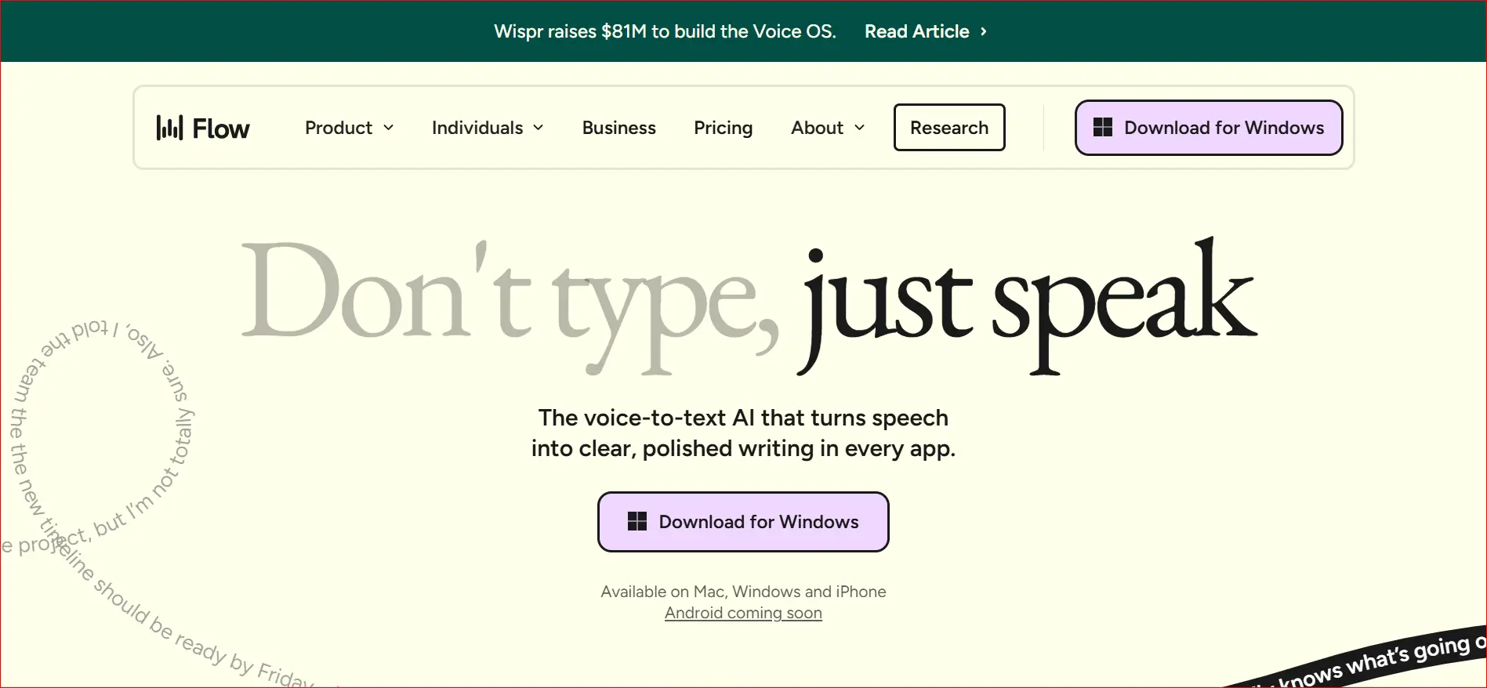Image resolution: width=1487 pixels, height=688 pixels.
Task: Click the arrow icon after Read Article
Action: click(984, 31)
